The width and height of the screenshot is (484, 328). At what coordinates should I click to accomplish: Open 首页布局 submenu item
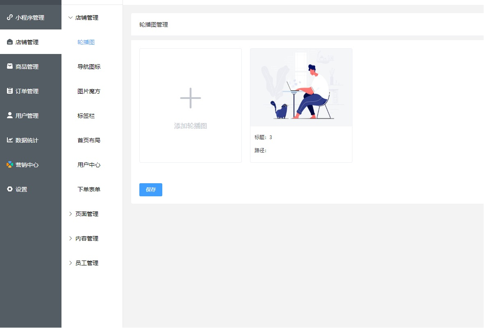[x=89, y=140]
